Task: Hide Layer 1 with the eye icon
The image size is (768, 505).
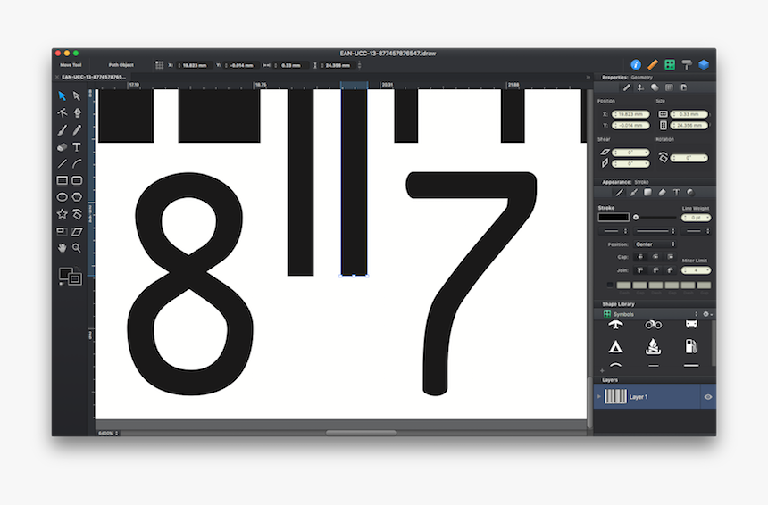Action: tap(707, 397)
